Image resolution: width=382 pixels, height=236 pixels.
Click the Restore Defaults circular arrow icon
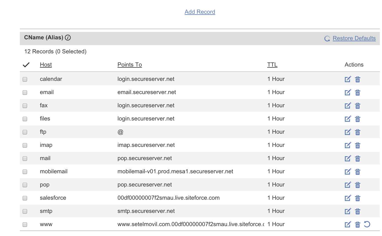click(x=327, y=39)
